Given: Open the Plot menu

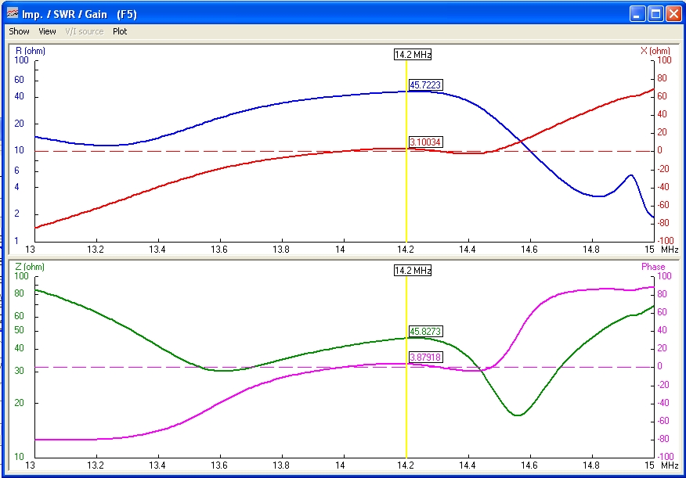Looking at the screenshot, I should point(120,31).
